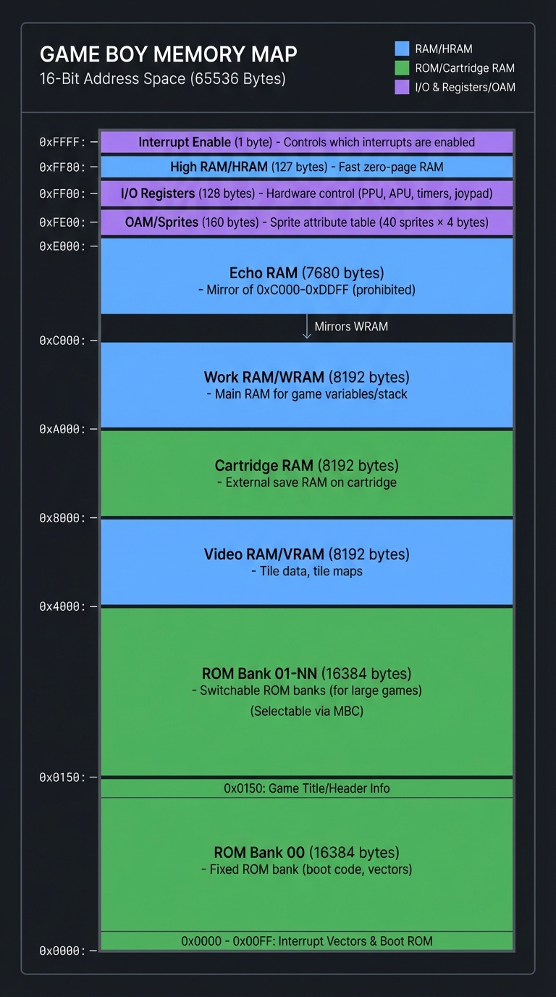Click the blue RAM/HRAM legend swatch
The height and width of the screenshot is (997, 556).
[x=402, y=49]
